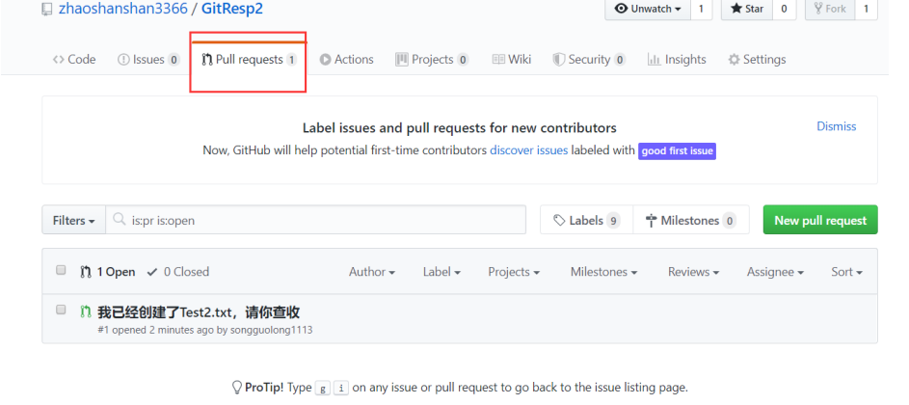Open the Projects tab
The height and width of the screenshot is (405, 909).
(432, 59)
